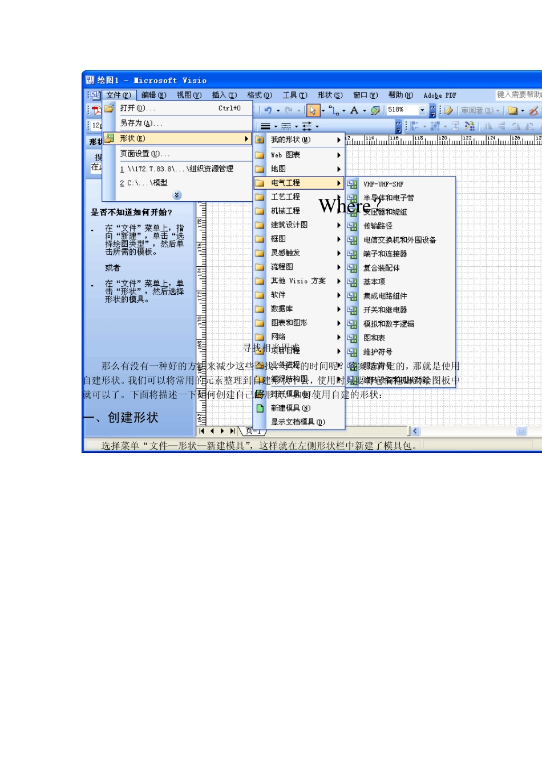Open 集成电路组件 stencil

click(401, 296)
